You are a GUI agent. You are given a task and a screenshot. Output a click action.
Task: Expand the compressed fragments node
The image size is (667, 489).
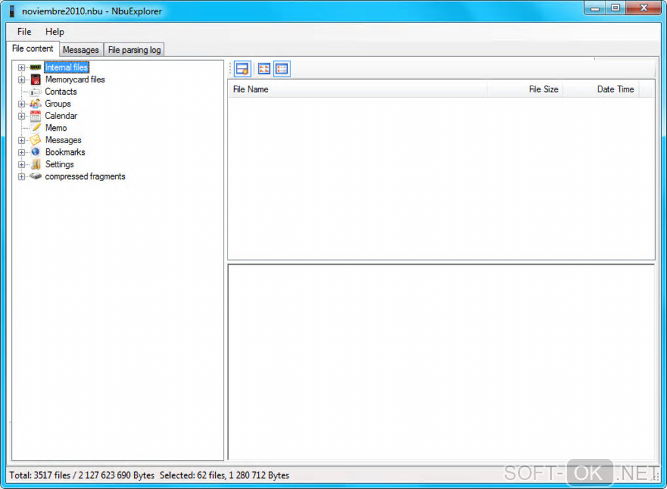pyautogui.click(x=22, y=177)
